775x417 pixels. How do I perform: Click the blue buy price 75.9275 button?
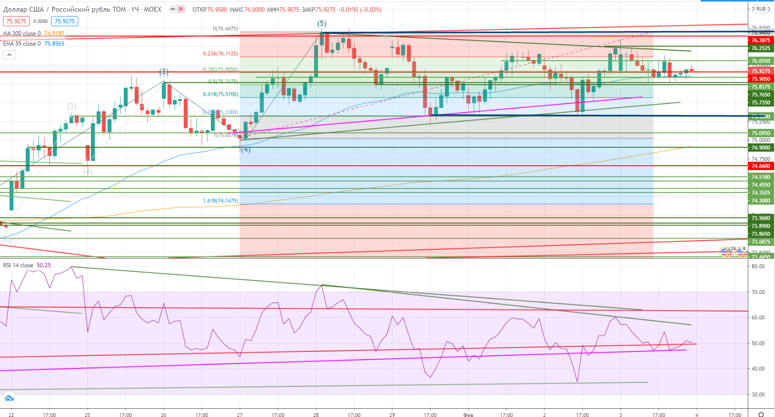click(x=65, y=21)
